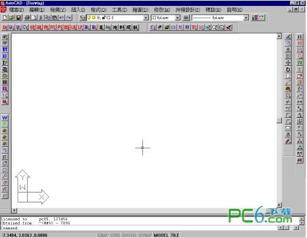The width and height of the screenshot is (307, 238).
Task: Select the Erase tool in modify toolbar
Action: [x=288, y=37]
